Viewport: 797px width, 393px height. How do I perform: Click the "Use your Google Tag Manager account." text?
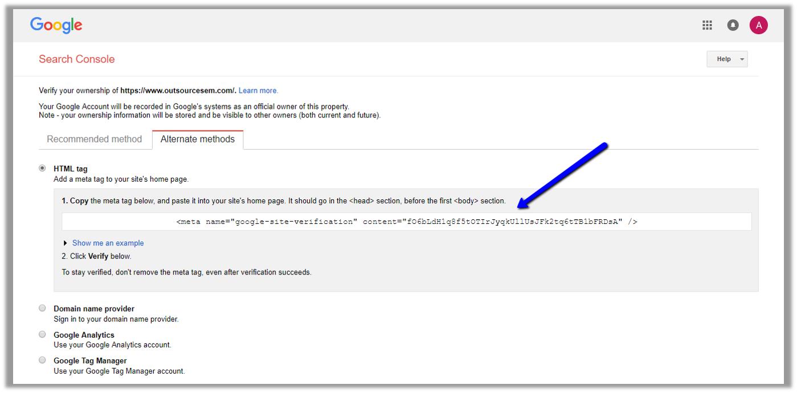pyautogui.click(x=119, y=371)
